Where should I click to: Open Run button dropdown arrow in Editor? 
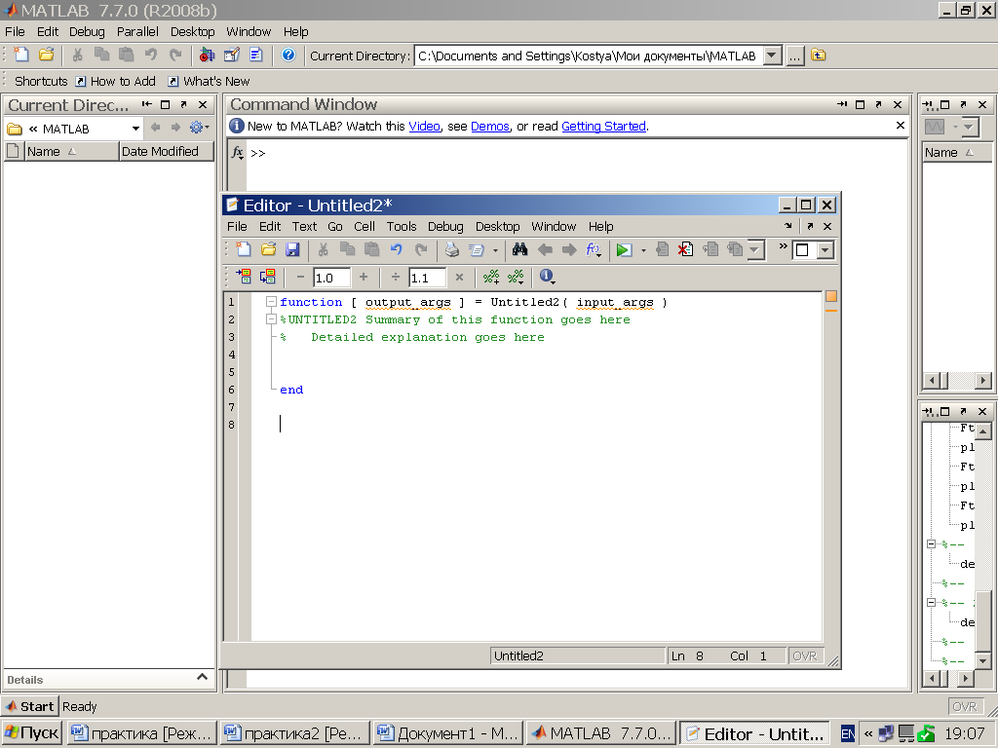643,250
